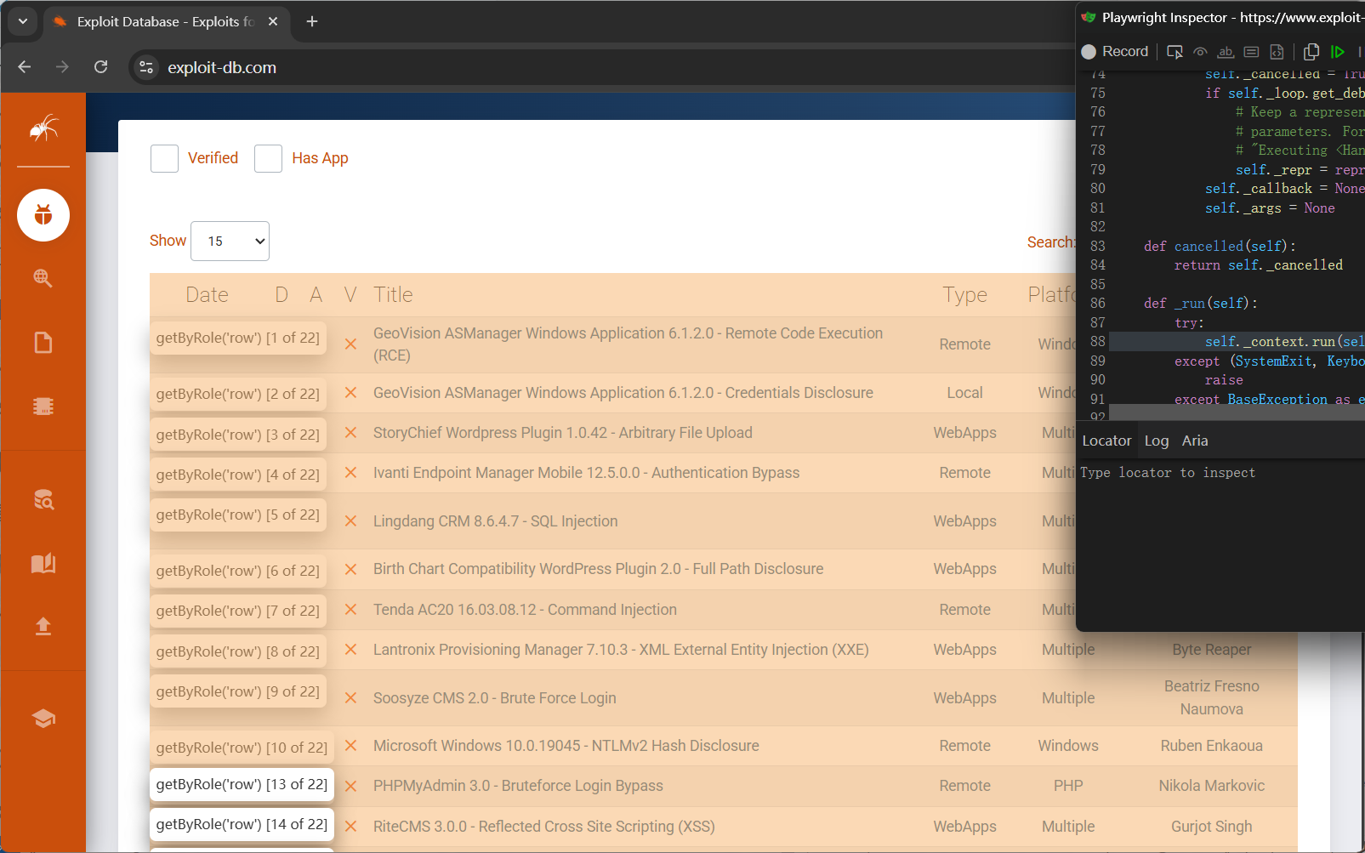Click the V verified column header
1365x853 pixels.
tap(350, 295)
